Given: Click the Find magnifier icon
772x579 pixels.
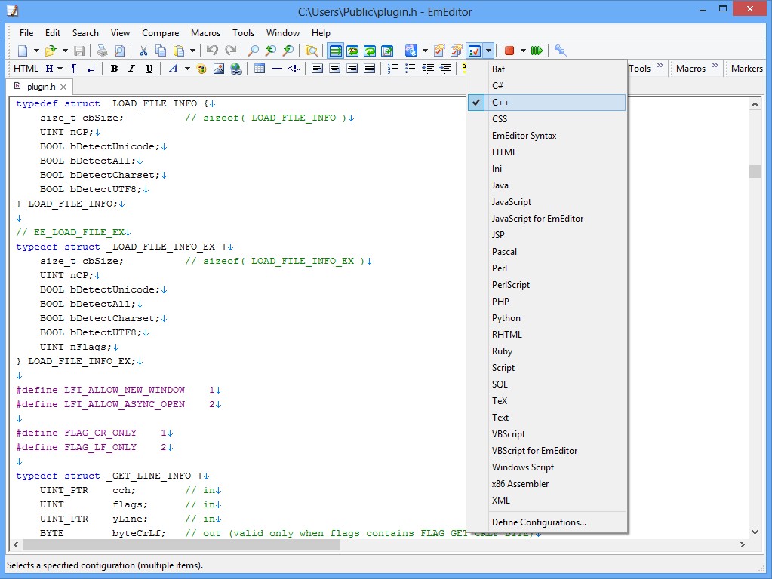Looking at the screenshot, I should click(x=254, y=51).
